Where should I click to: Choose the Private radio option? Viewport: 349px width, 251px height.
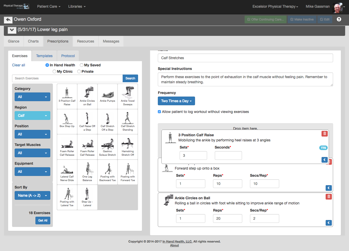click(79, 71)
